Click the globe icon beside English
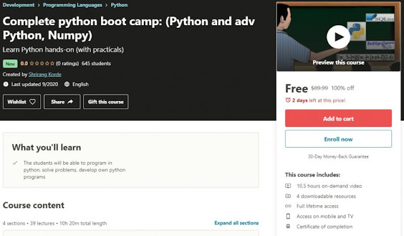 tap(67, 85)
